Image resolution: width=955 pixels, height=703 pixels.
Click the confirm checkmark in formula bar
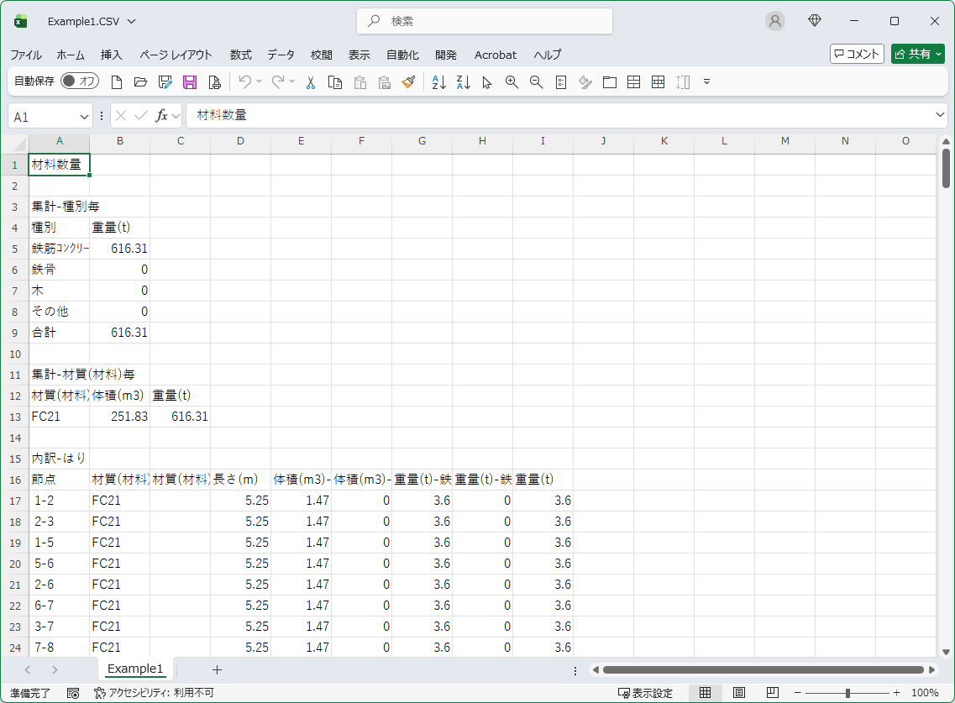click(x=141, y=116)
